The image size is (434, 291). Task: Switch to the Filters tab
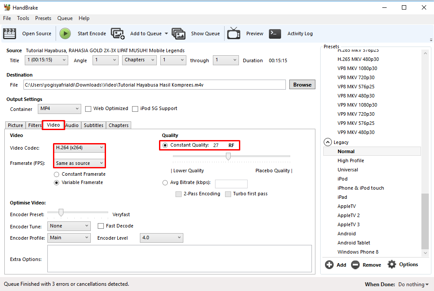click(34, 125)
